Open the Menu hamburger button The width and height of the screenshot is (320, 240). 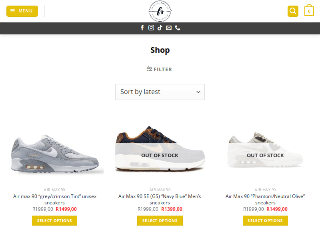(x=22, y=11)
